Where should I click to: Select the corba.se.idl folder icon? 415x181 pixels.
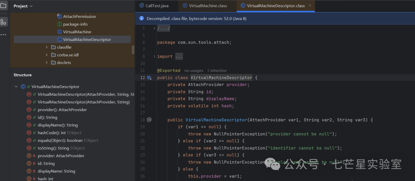click(x=53, y=55)
